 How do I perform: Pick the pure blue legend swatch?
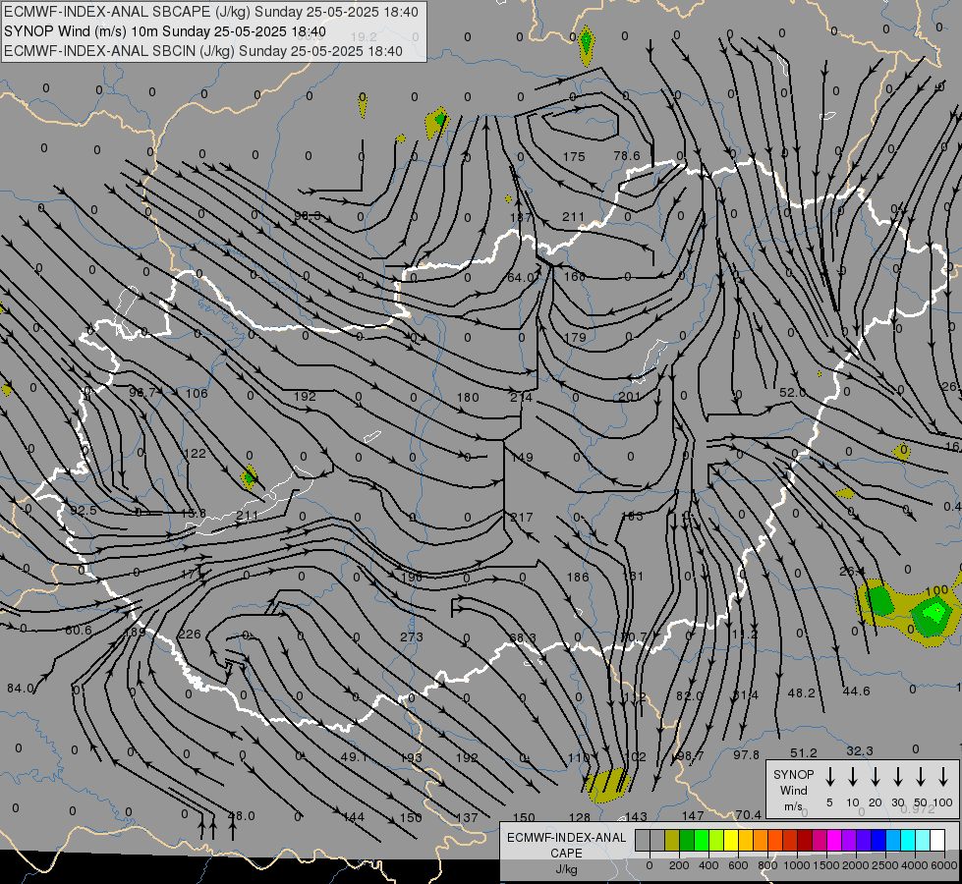[877, 841]
